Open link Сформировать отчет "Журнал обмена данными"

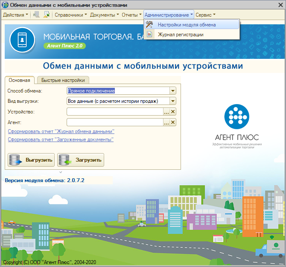point(61,131)
